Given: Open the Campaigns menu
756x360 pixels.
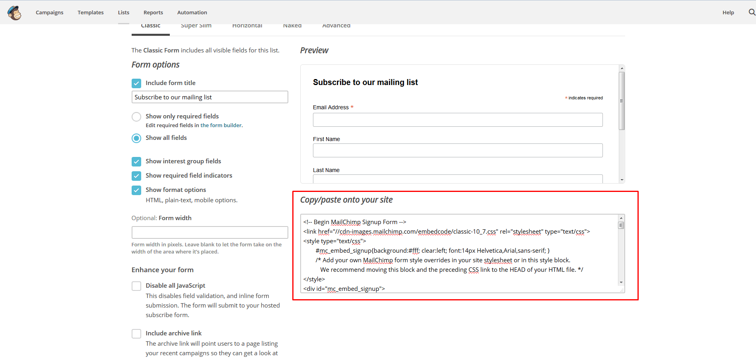Looking at the screenshot, I should pyautogui.click(x=49, y=12).
